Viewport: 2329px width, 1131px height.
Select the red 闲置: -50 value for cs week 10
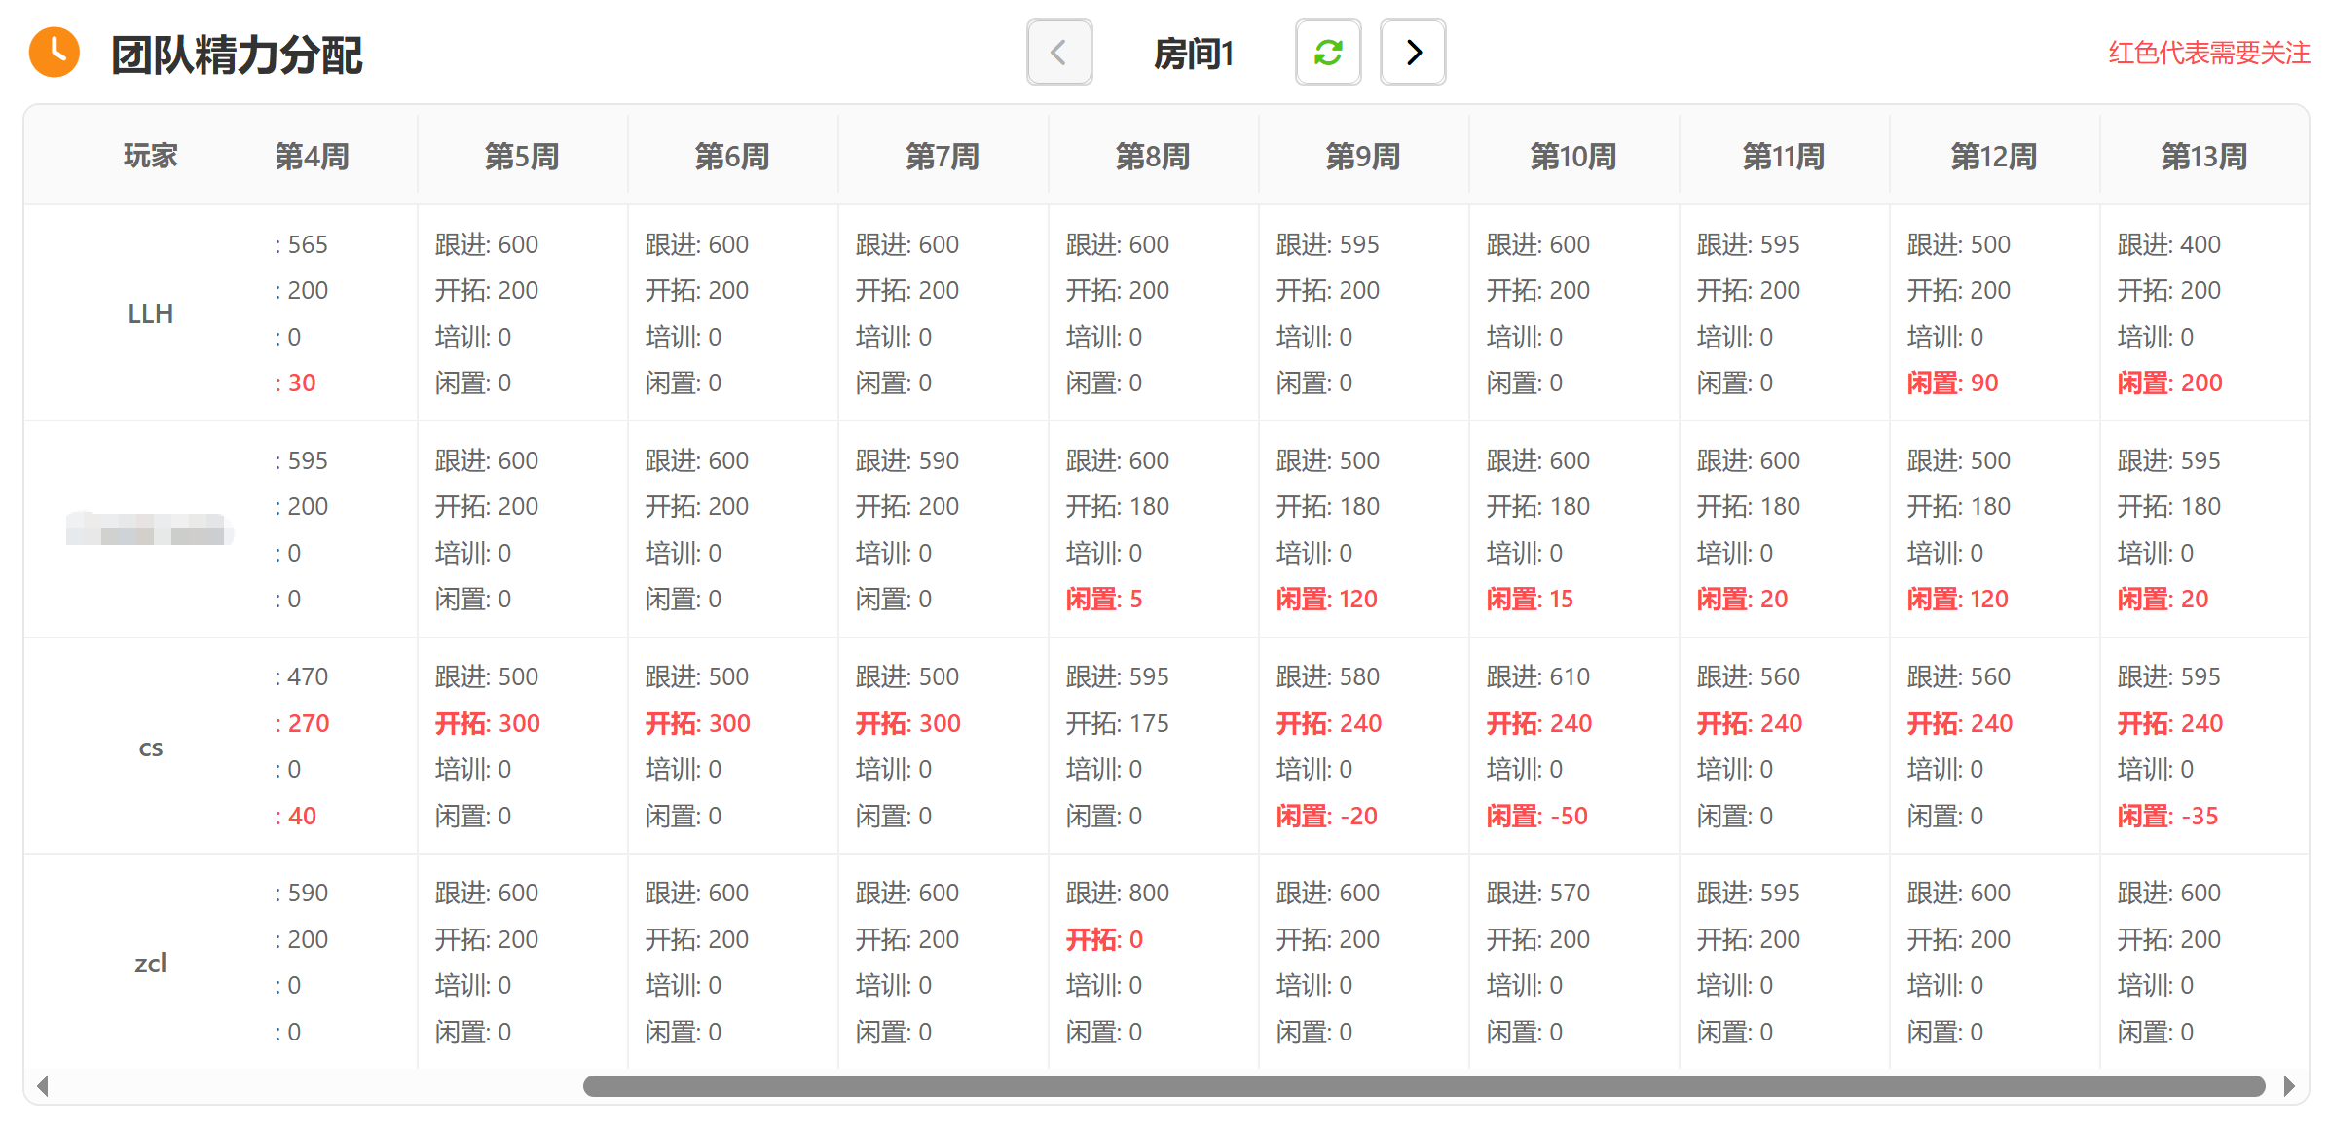[1535, 816]
